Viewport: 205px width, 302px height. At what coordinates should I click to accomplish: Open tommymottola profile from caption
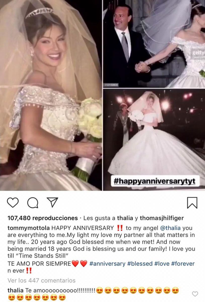pos(29,228)
